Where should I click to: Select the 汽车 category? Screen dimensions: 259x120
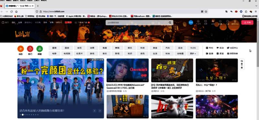point(168,48)
